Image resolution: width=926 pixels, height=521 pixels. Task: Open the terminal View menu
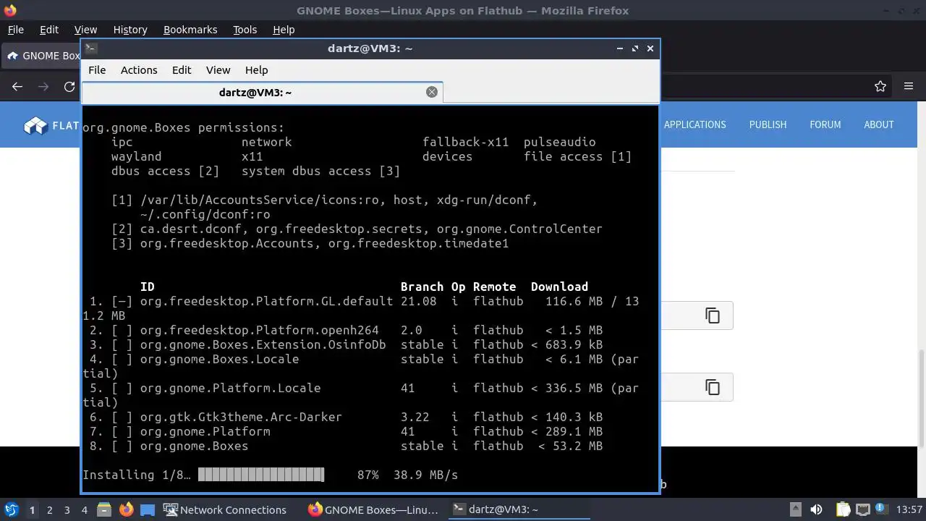click(x=218, y=70)
